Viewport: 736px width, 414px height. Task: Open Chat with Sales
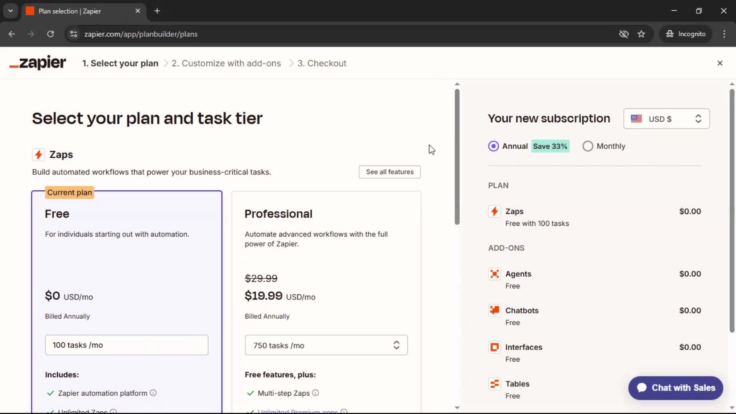pos(675,388)
